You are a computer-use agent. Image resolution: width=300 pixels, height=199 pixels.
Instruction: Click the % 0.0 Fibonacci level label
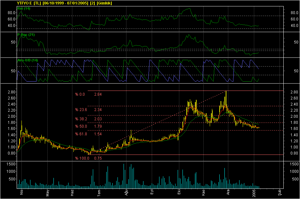pyautogui.click(x=80, y=94)
